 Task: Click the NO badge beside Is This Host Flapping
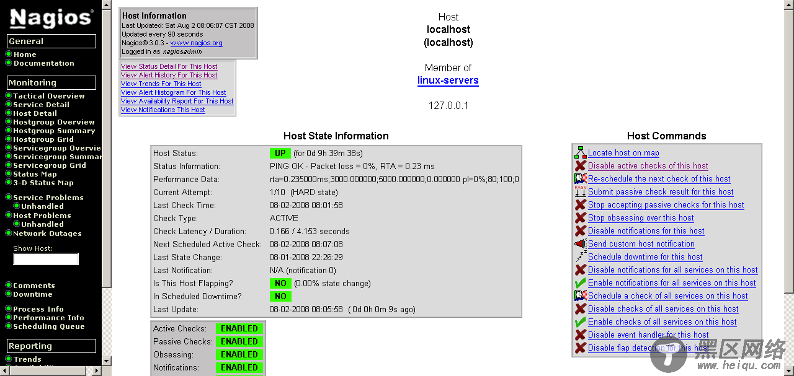click(x=280, y=283)
